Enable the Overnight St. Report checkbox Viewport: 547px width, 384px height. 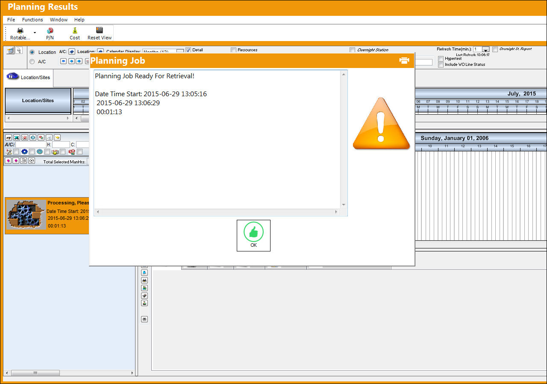pyautogui.click(x=495, y=49)
